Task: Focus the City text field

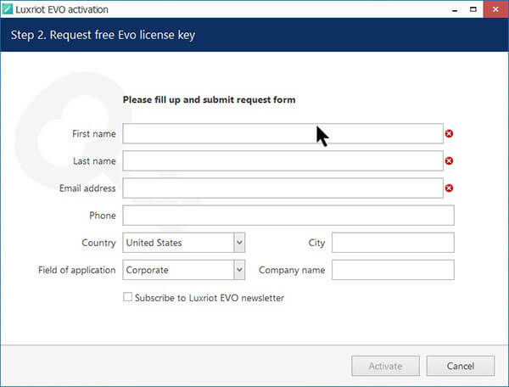Action: [x=393, y=243]
